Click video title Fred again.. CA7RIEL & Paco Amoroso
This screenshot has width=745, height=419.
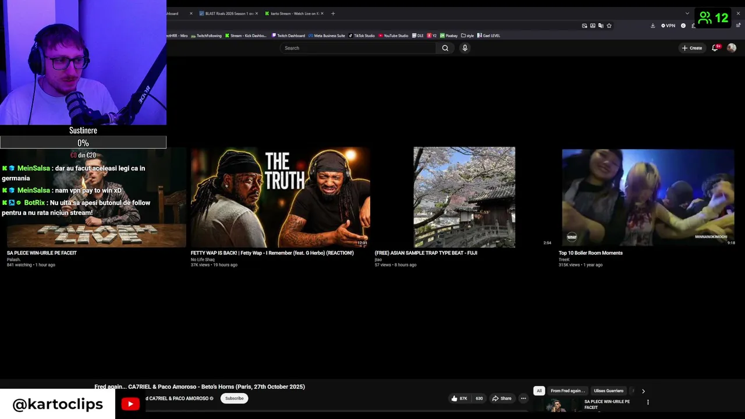200,386
